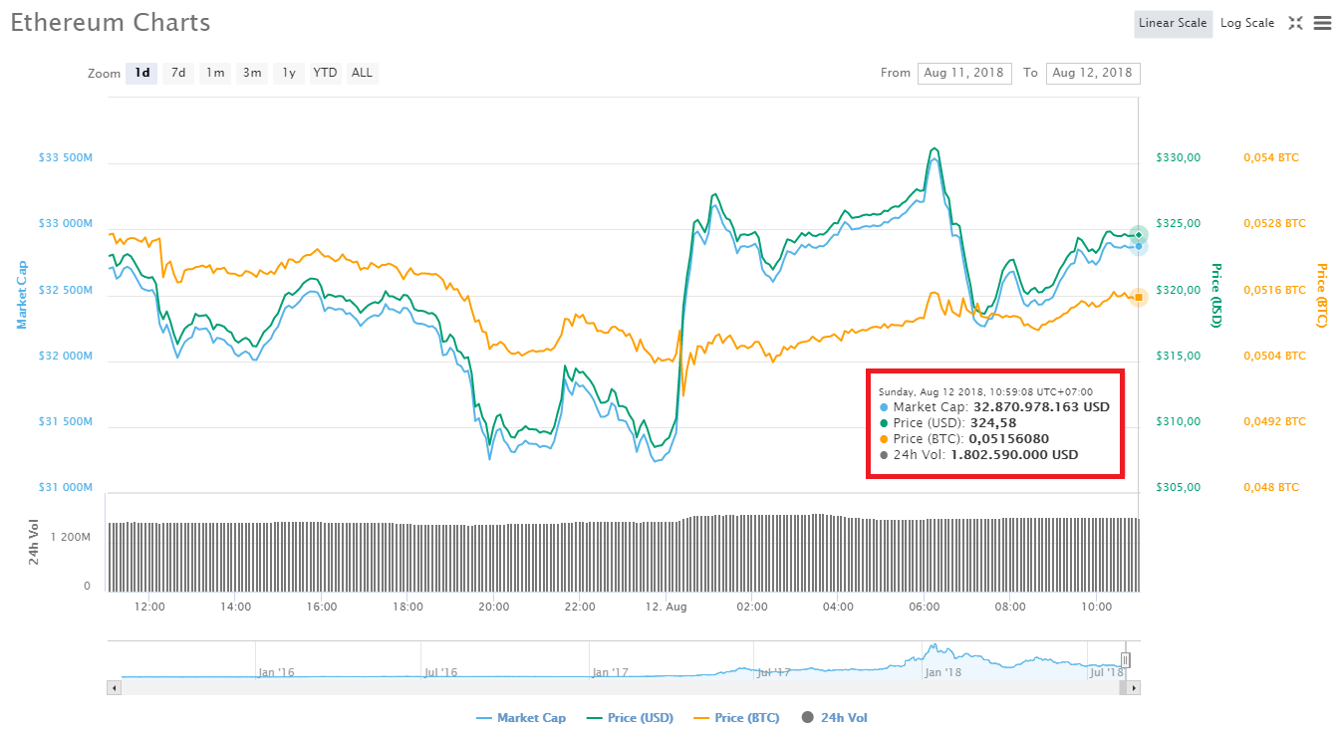This screenshot has height=733, width=1341.
Task: Click the navigator range handle
Action: coord(1124,659)
